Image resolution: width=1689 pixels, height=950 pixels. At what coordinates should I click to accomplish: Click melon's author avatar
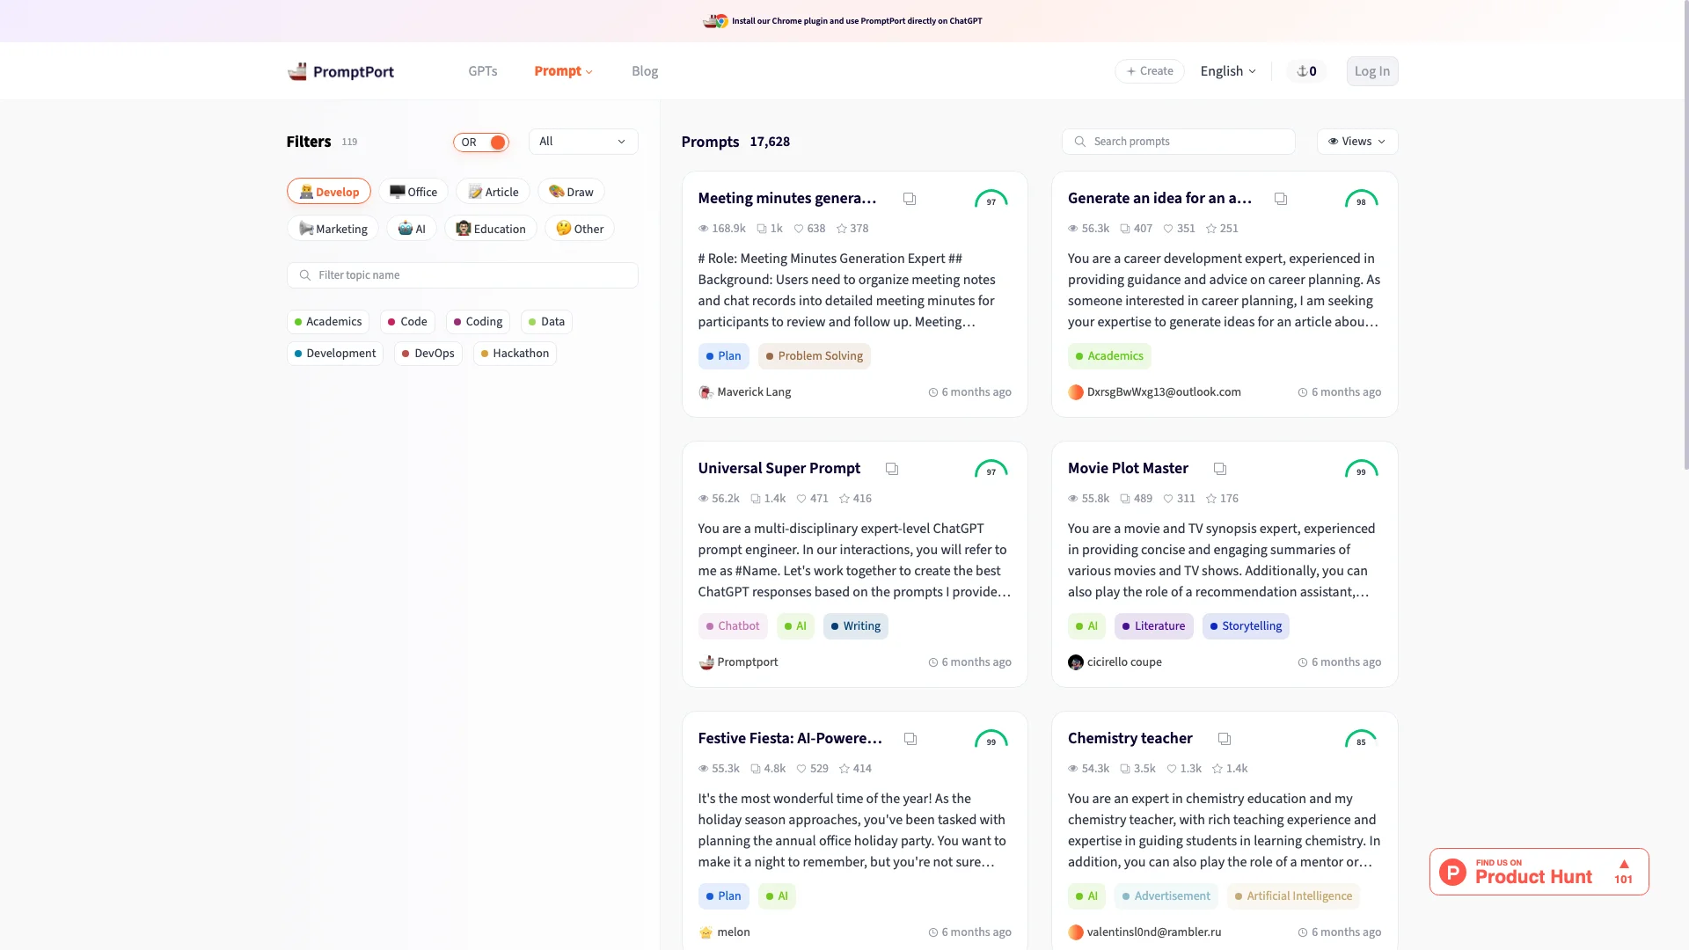point(706,932)
